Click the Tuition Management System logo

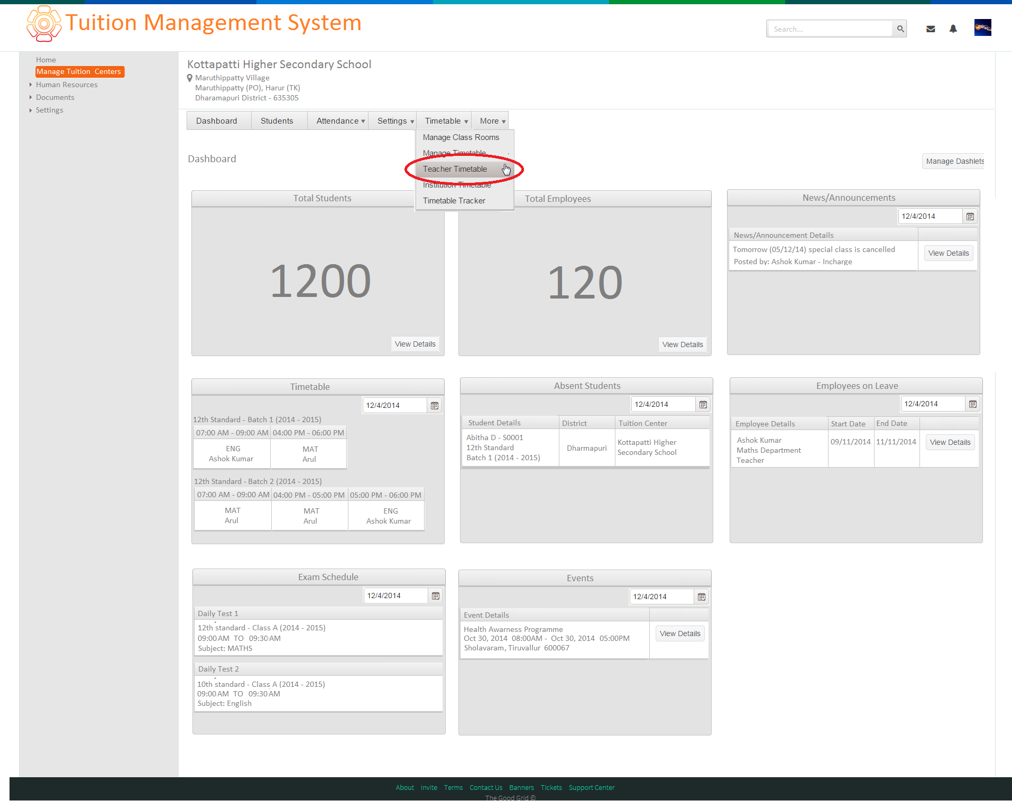pos(43,24)
